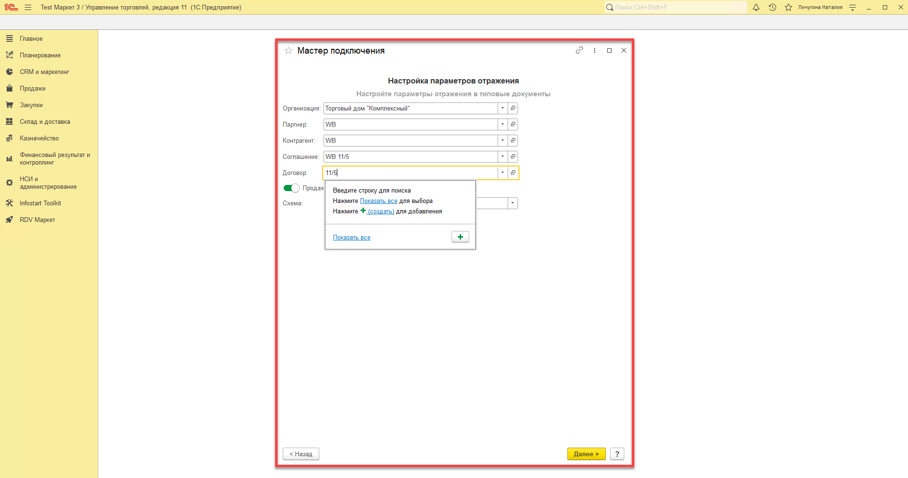The width and height of the screenshot is (908, 478).
Task: Close the Мастер подключения form
Action: coord(624,50)
